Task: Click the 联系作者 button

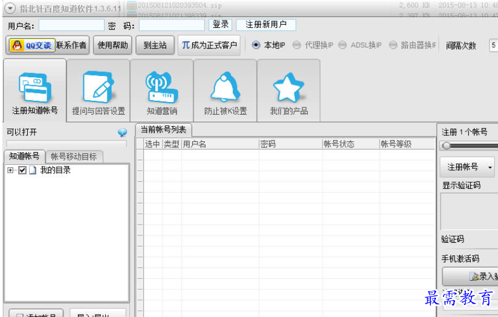Action: [x=71, y=45]
